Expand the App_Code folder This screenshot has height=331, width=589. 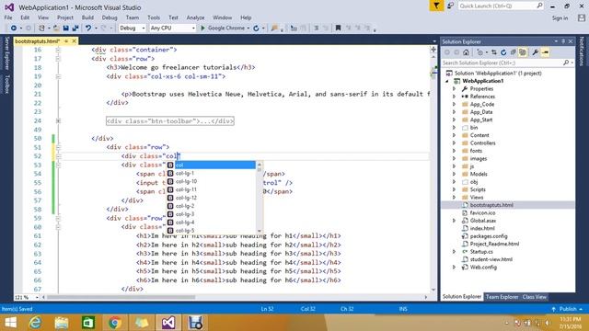[x=454, y=104]
